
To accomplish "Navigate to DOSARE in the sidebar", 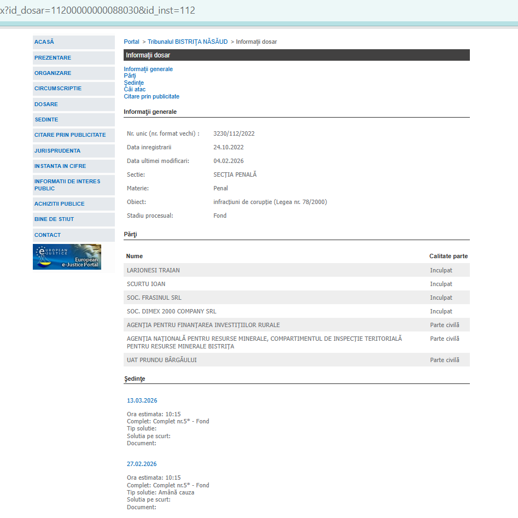I will pos(46,104).
